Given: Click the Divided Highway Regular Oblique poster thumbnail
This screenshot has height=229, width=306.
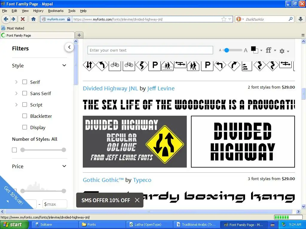Looking at the screenshot, I should coord(135,142).
